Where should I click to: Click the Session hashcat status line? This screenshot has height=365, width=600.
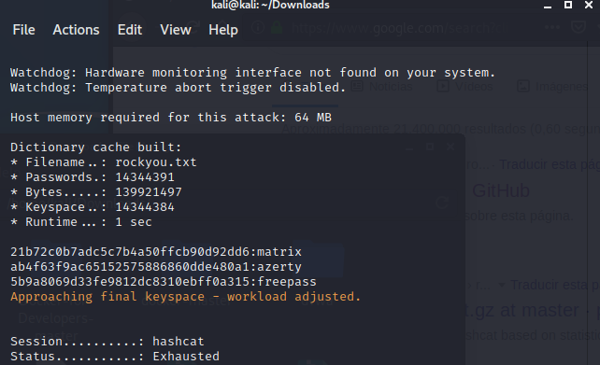(x=107, y=342)
